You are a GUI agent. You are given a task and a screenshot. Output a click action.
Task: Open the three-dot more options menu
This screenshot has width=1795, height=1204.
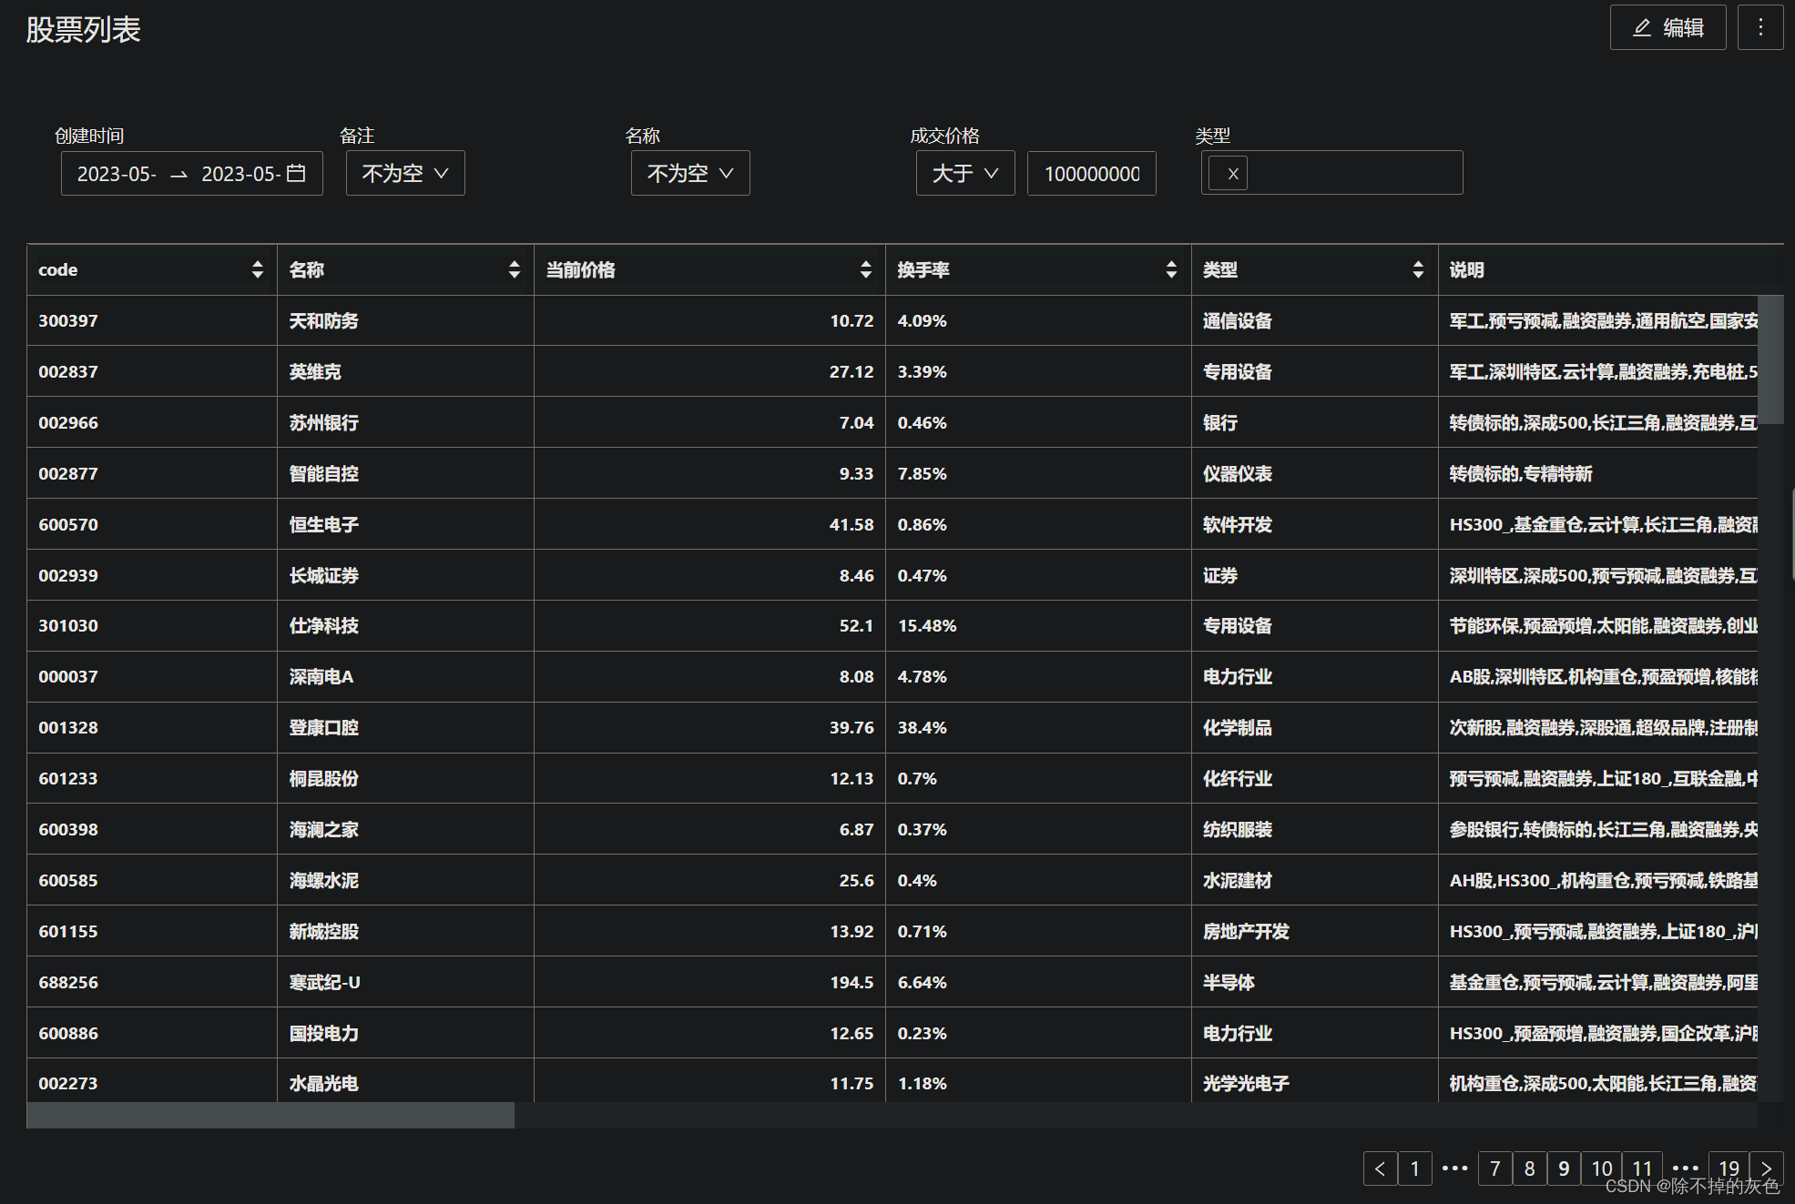tap(1759, 28)
